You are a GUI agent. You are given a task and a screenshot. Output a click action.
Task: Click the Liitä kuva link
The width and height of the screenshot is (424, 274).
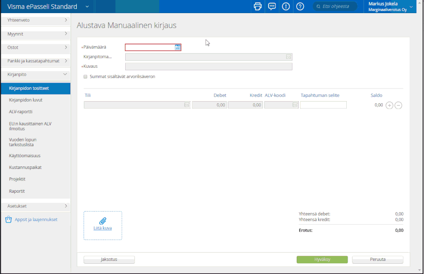102,228
